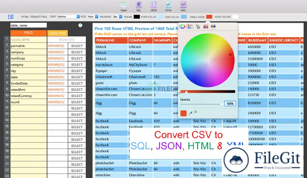
Task: Click the BIGINT(20) data type cell
Action: click(66, 40)
